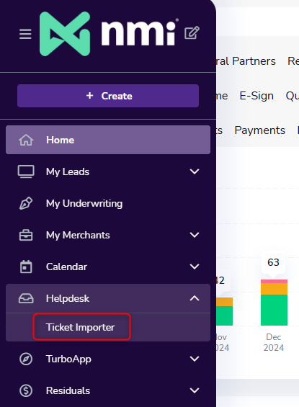Image resolution: width=299 pixels, height=407 pixels.
Task: Open the edit pencil icon beside logo
Action: coord(192,32)
